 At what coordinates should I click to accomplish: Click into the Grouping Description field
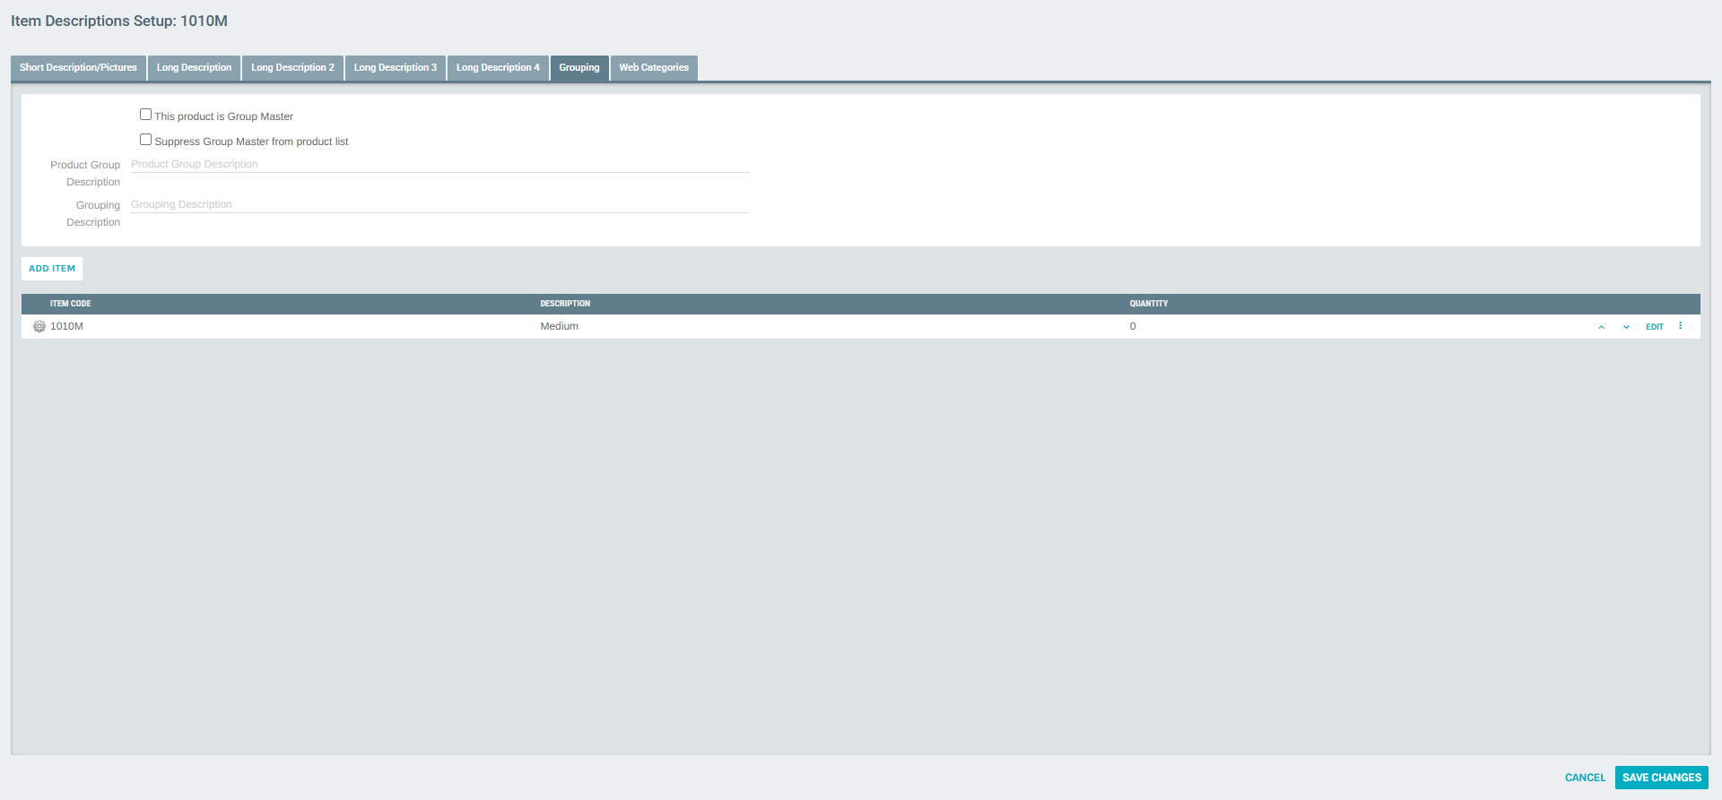pyautogui.click(x=439, y=204)
